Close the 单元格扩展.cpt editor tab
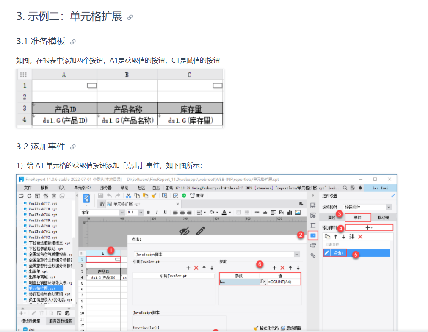Viewport: 428px width, 332px height. click(177, 204)
